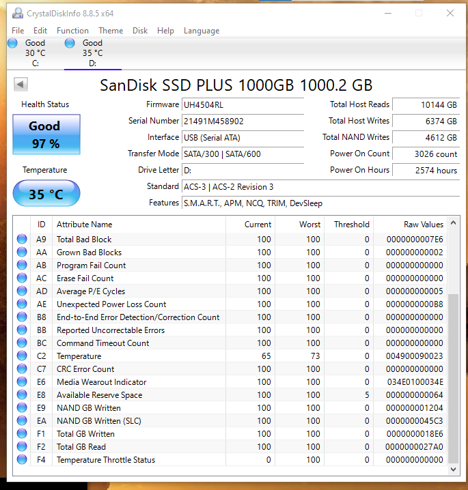Click the scroll up arrow of attribute list
Screen dimensions: 468x490
click(x=453, y=223)
